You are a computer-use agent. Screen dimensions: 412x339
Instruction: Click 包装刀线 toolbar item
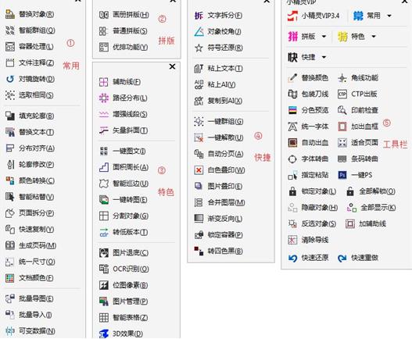point(308,94)
